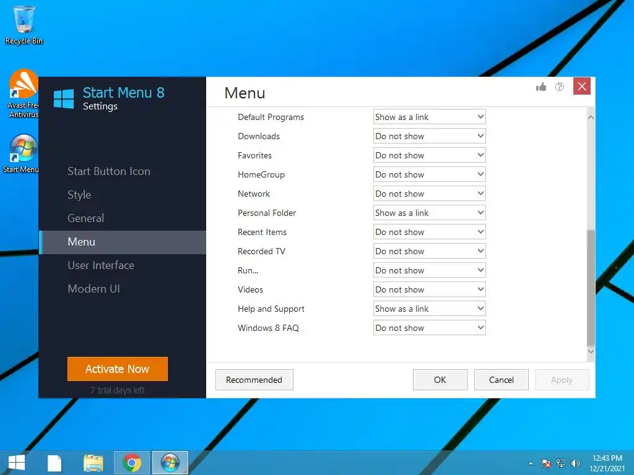
Task: Open the Windows Start button on taskbar
Action: pos(17,463)
